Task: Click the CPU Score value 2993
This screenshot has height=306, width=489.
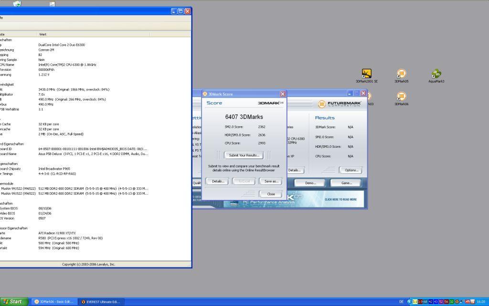Action: (x=262, y=143)
